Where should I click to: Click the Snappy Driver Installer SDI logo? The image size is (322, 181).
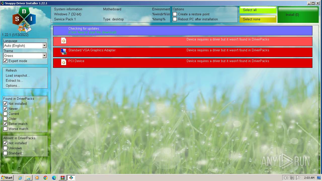[x=24, y=20]
